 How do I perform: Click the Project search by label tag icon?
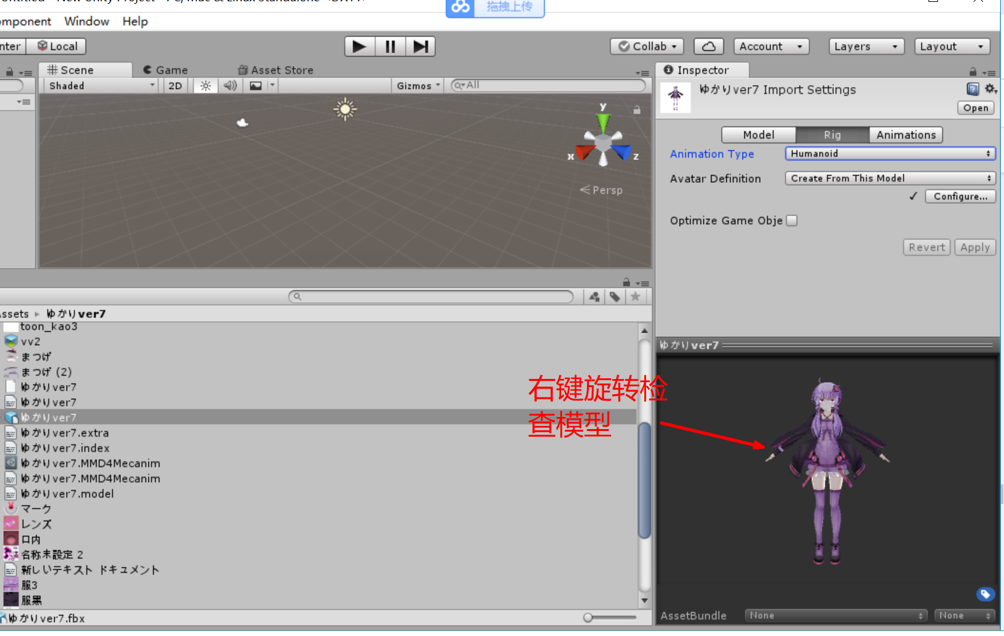pos(615,296)
